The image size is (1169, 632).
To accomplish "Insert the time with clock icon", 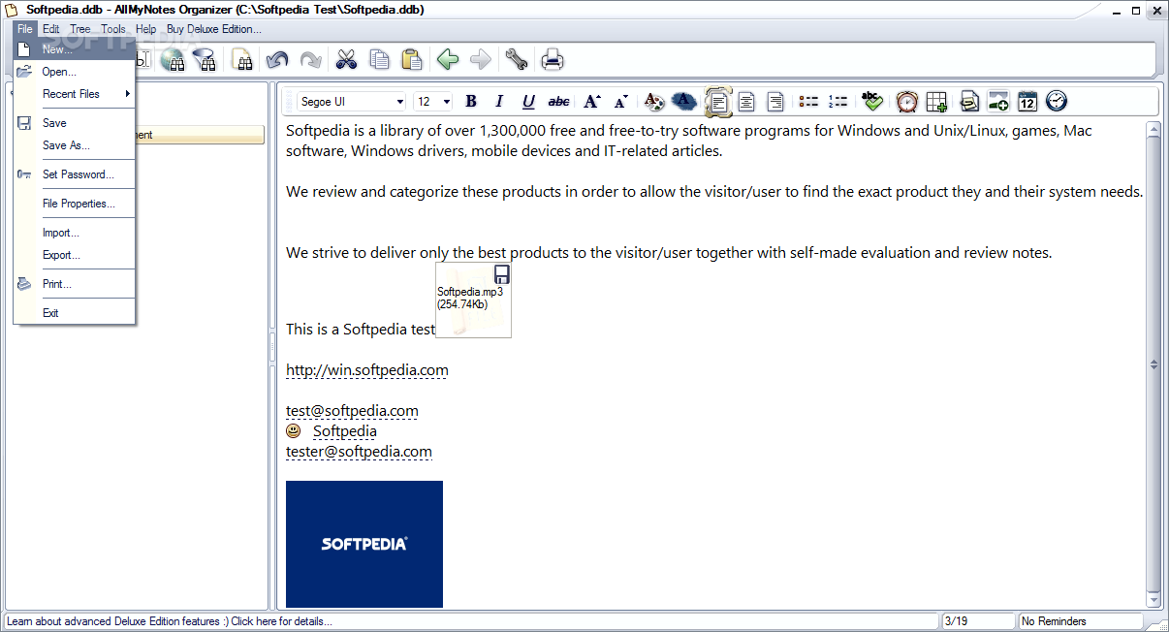I will pyautogui.click(x=1057, y=101).
